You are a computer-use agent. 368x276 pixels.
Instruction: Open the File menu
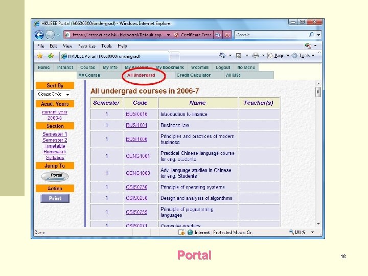[40, 46]
